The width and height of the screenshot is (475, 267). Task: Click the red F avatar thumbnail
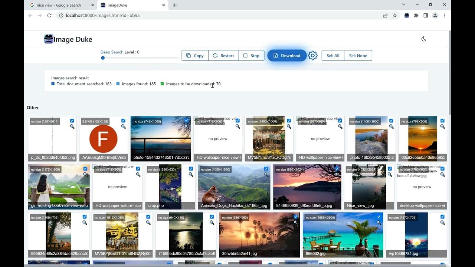tap(104, 139)
